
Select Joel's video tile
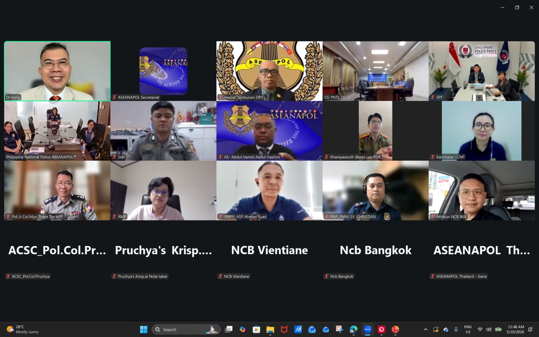(x=163, y=131)
